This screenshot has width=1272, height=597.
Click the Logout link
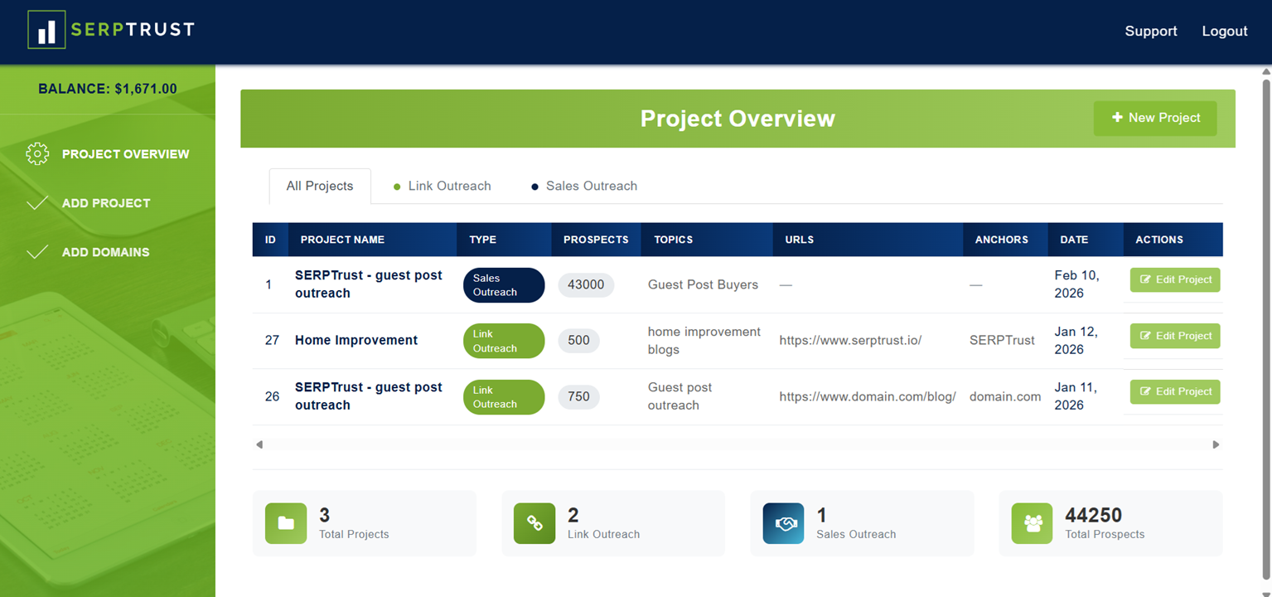[1224, 31]
